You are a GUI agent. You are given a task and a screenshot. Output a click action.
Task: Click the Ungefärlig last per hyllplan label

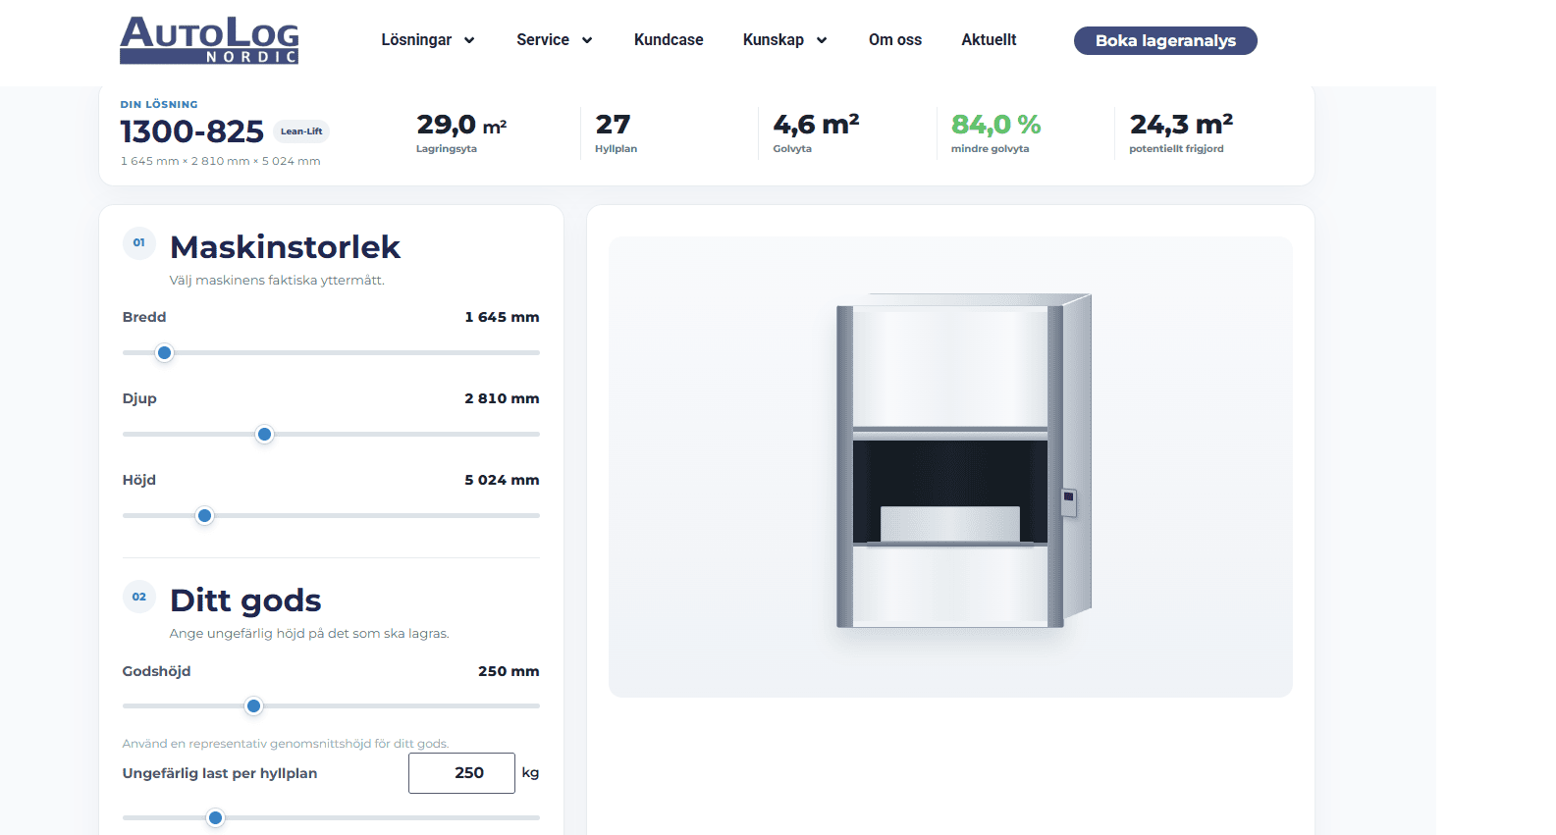point(220,773)
